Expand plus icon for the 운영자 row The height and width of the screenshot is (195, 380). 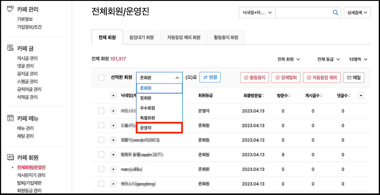pyautogui.click(x=113, y=111)
